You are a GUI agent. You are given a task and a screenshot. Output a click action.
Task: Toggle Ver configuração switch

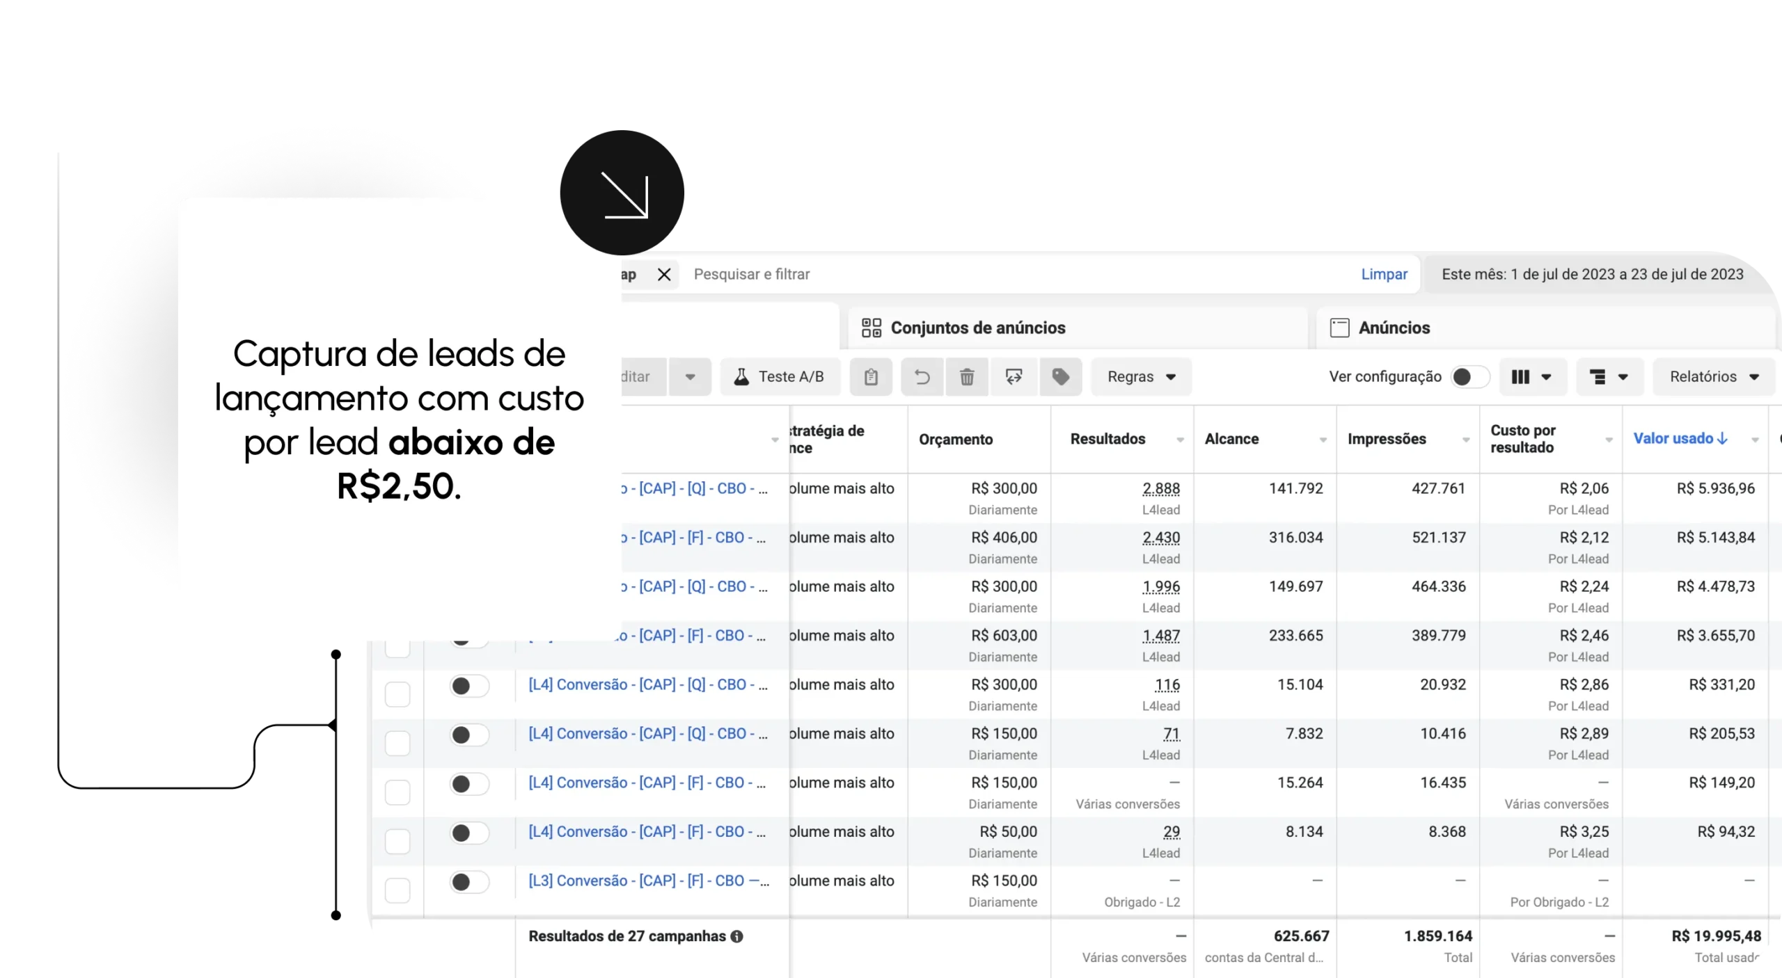1469,377
